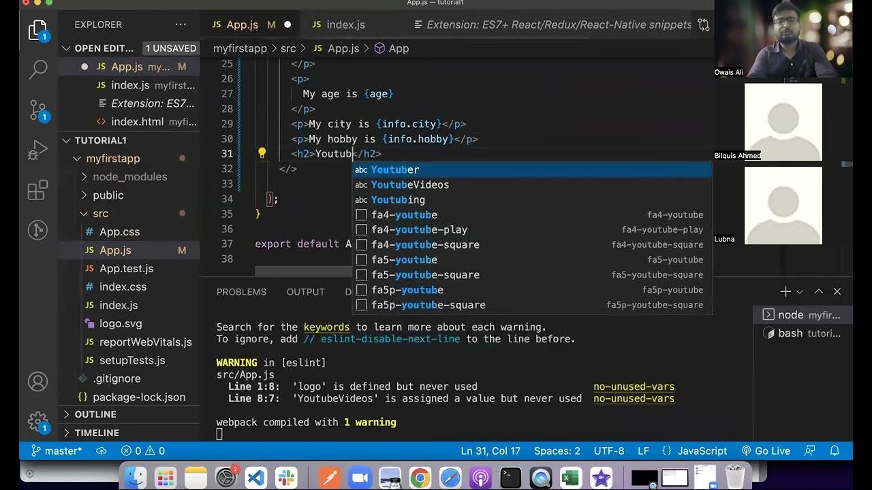Open the Source Control view
The width and height of the screenshot is (872, 490).
(x=38, y=110)
